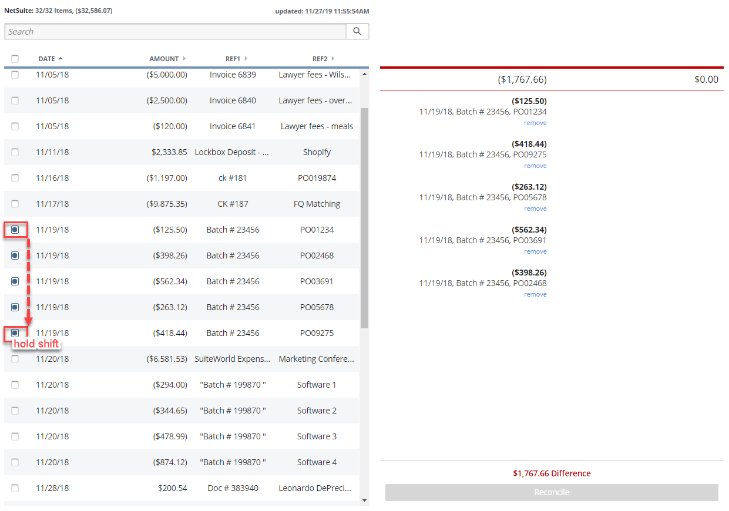
Task: Remove the ($398.26) PO02468 matched item
Action: 535,294
